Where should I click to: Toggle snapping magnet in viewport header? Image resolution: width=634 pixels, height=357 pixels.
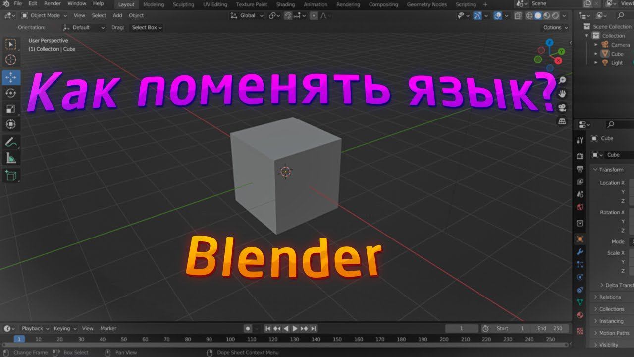288,15
